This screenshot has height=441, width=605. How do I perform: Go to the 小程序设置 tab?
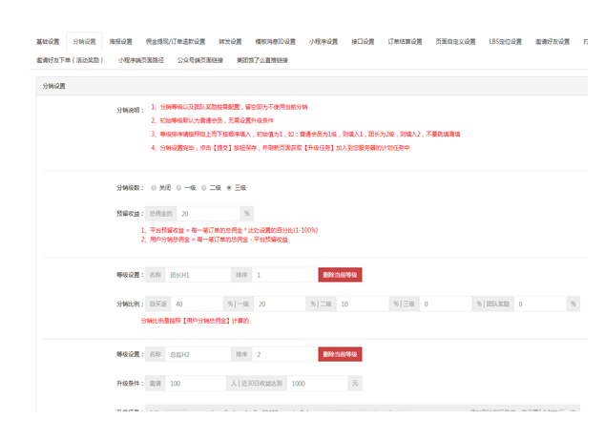(x=323, y=42)
